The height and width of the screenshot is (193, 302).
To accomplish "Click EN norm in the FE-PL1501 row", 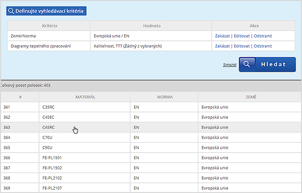I will [136, 158].
